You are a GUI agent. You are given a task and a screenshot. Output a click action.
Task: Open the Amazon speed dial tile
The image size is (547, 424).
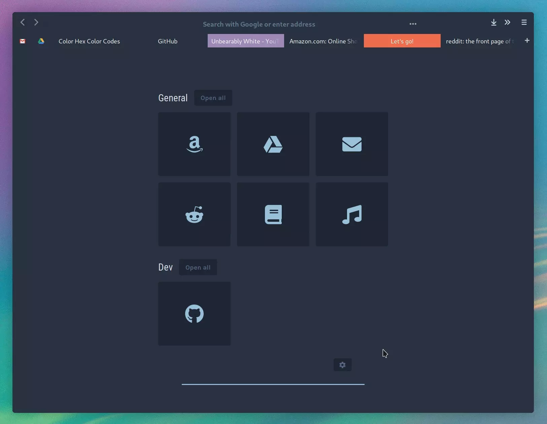tap(194, 144)
